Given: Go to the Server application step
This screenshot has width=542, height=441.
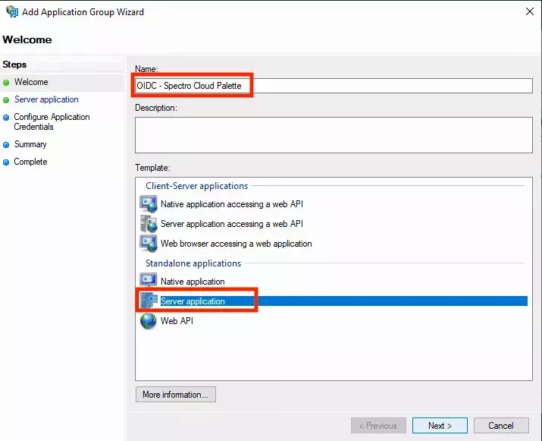Looking at the screenshot, I should (46, 99).
